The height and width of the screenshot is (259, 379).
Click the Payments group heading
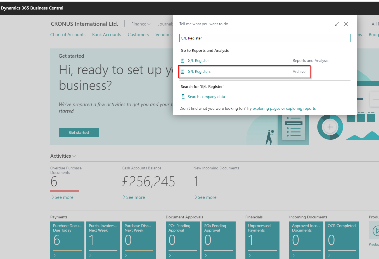pyautogui.click(x=59, y=217)
